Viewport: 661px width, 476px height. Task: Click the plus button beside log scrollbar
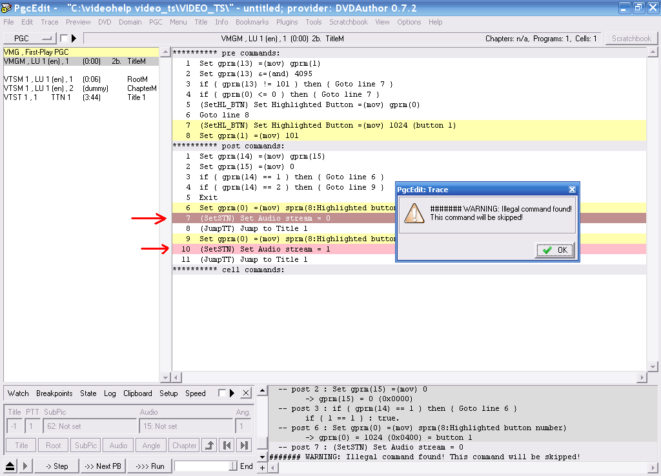tap(262, 467)
